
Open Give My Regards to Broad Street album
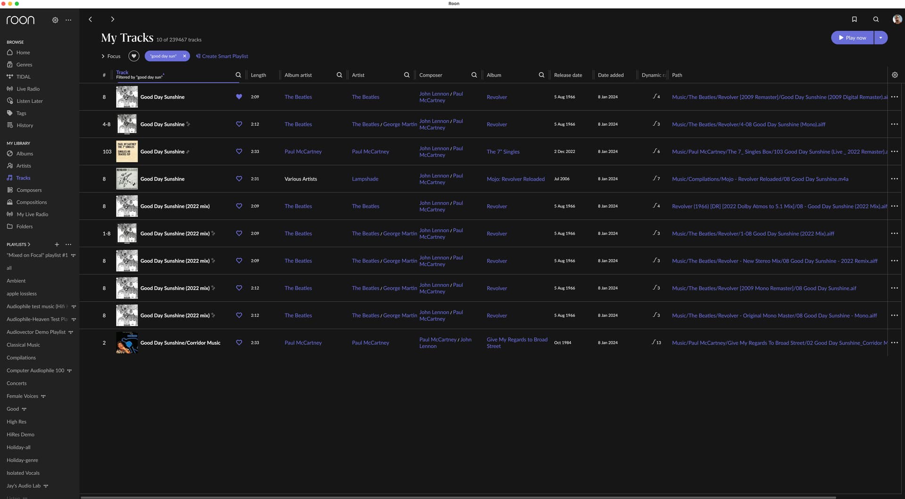pyautogui.click(x=517, y=342)
